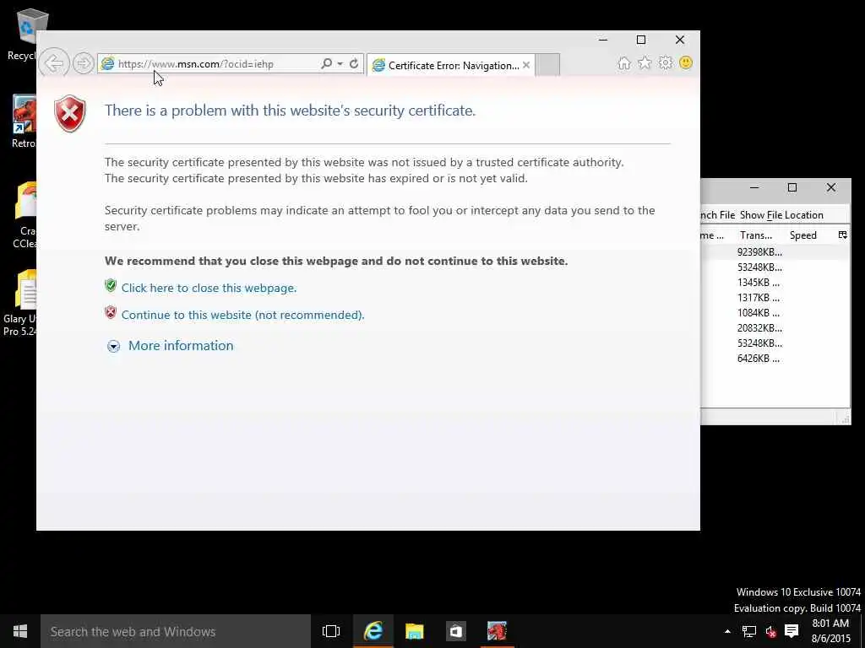The width and height of the screenshot is (865, 648).
Task: Refresh the page with the reload icon
Action: point(354,63)
